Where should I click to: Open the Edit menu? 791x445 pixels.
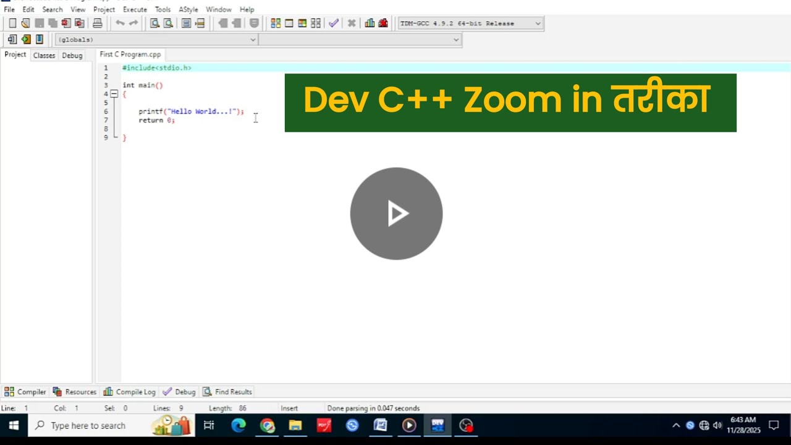28,9
